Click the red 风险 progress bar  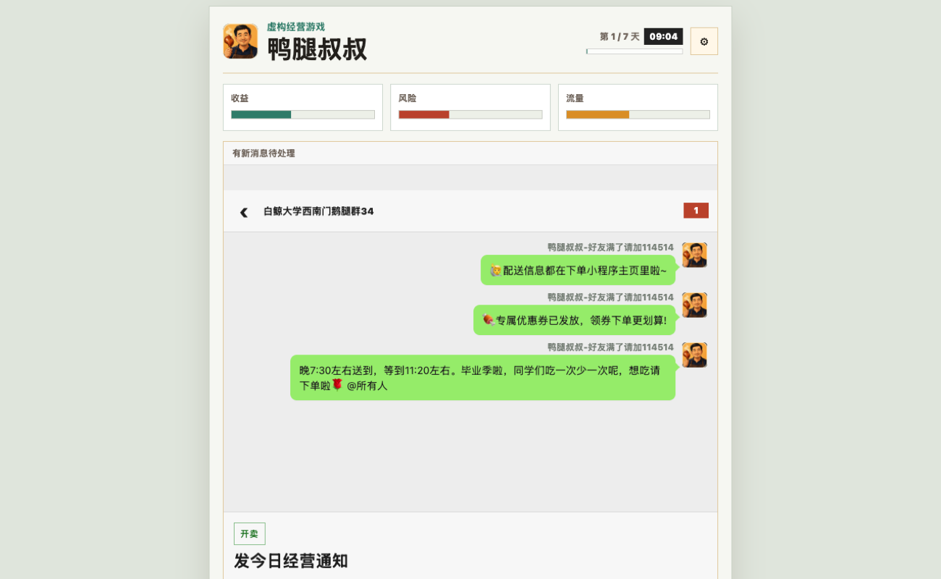pyautogui.click(x=470, y=114)
